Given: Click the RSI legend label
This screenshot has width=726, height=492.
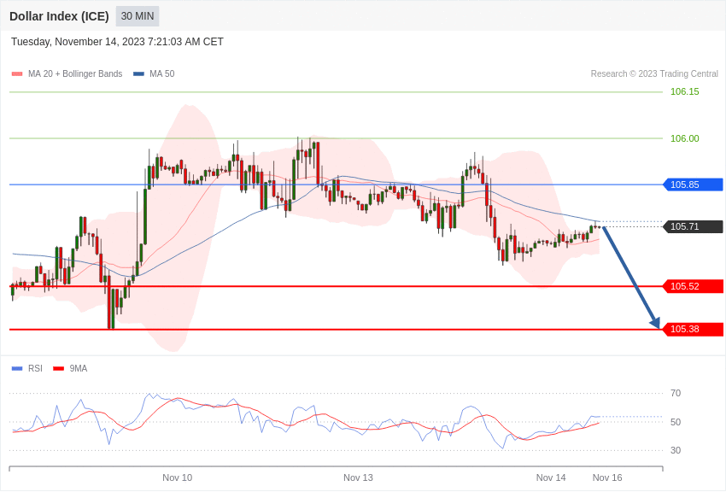Looking at the screenshot, I should (x=35, y=368).
